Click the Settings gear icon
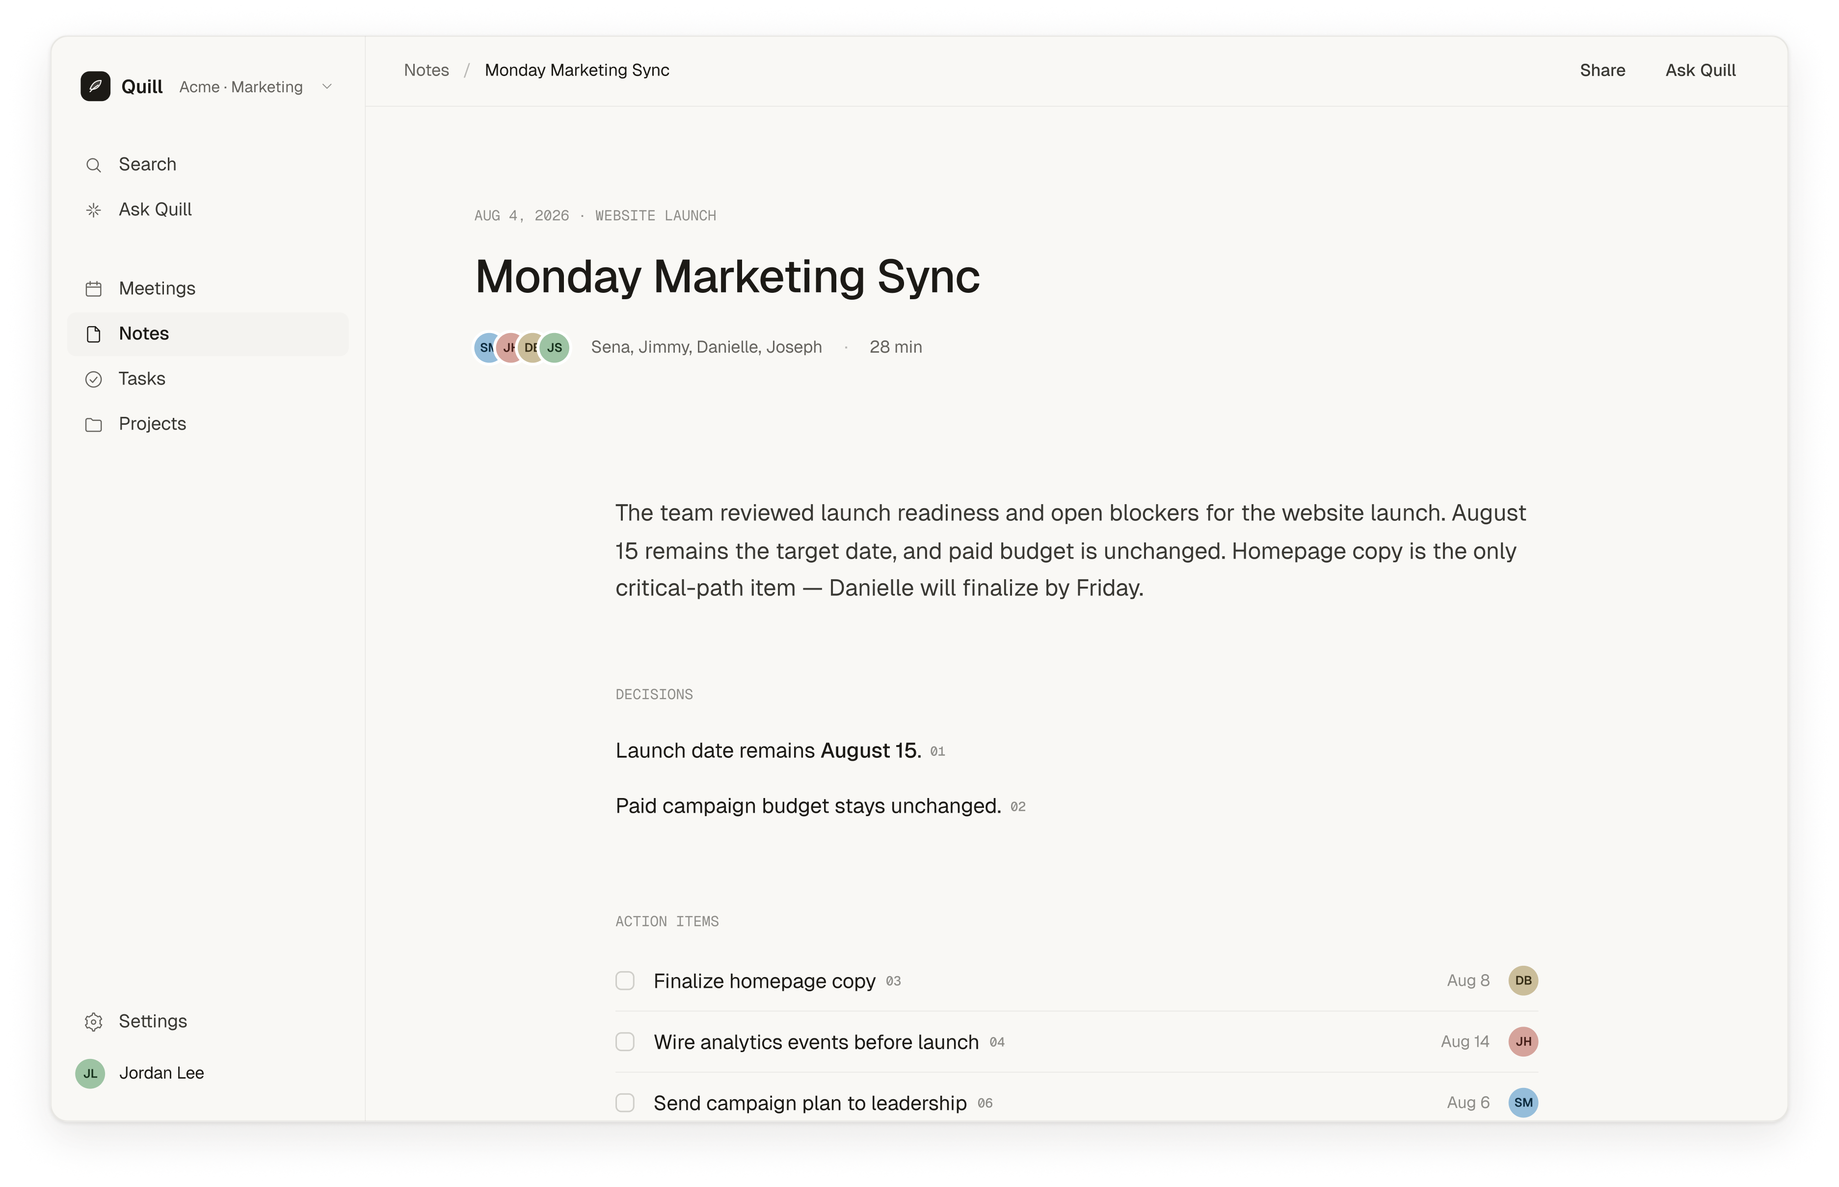1839x1187 pixels. tap(93, 1022)
